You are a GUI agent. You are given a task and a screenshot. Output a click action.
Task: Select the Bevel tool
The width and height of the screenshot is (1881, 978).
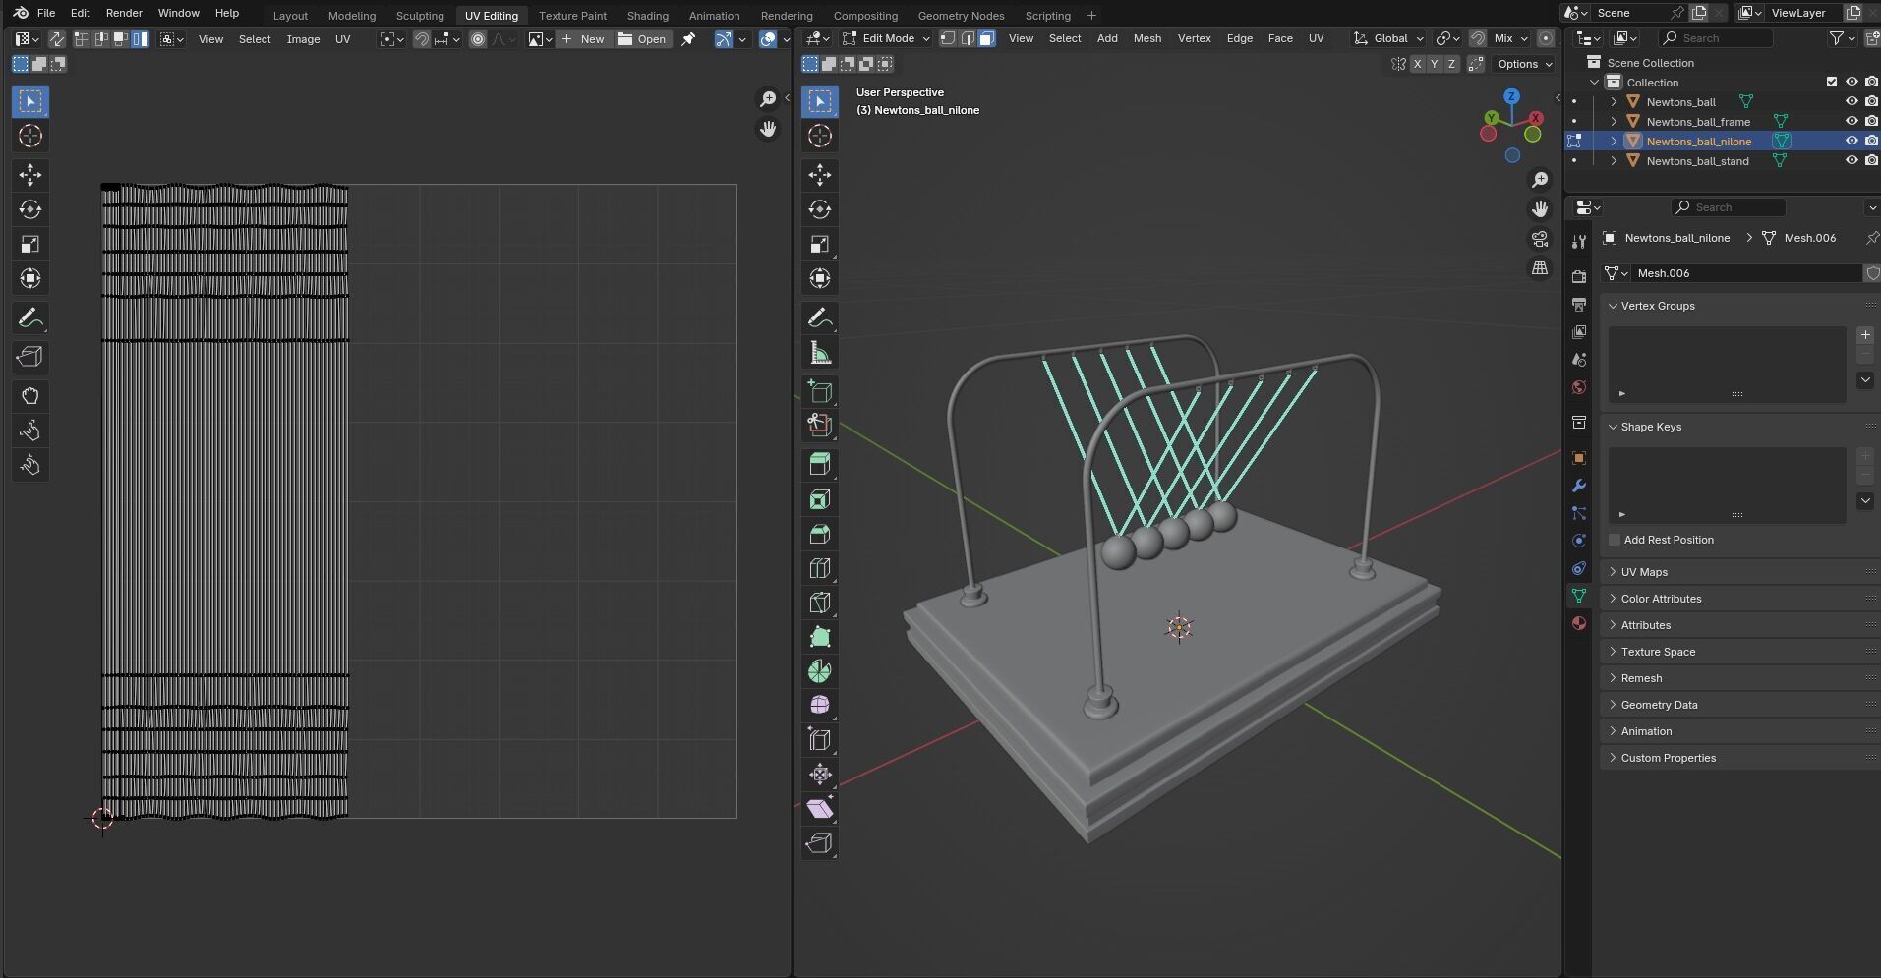(x=820, y=534)
